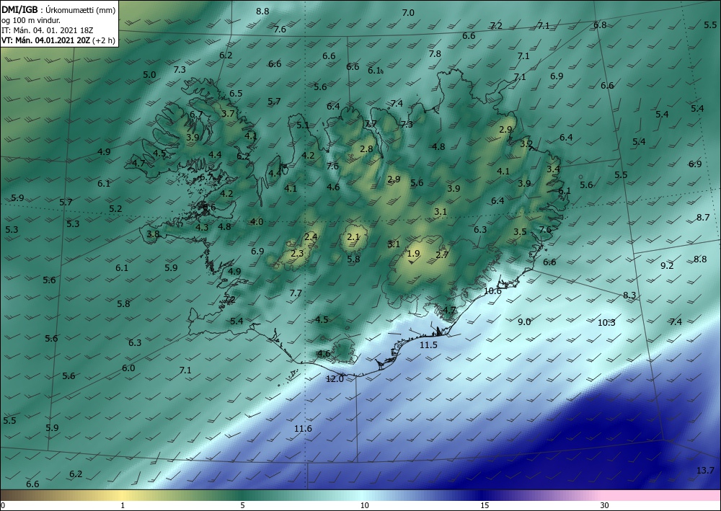721x511 pixels.
Task: Click the 6.8 value on the map
Action: point(600,25)
